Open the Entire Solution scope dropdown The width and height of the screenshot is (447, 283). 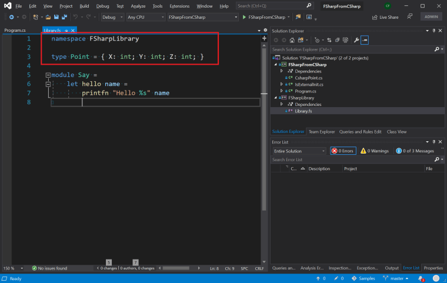(299, 151)
